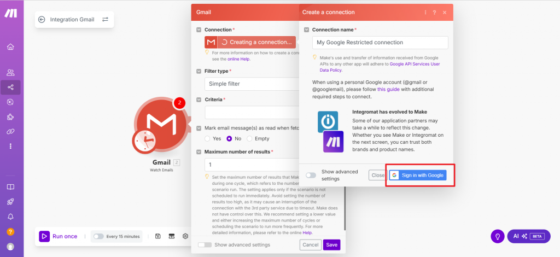Click the Run once play icon
This screenshot has width=560, height=257.
tap(44, 236)
